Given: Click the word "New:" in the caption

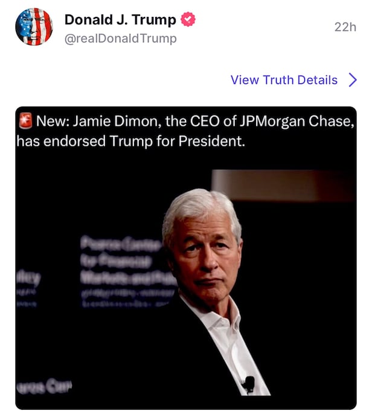Looking at the screenshot, I should [x=53, y=121].
